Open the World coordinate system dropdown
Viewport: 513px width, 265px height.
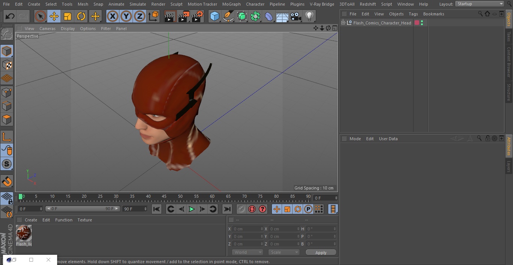tap(247, 252)
